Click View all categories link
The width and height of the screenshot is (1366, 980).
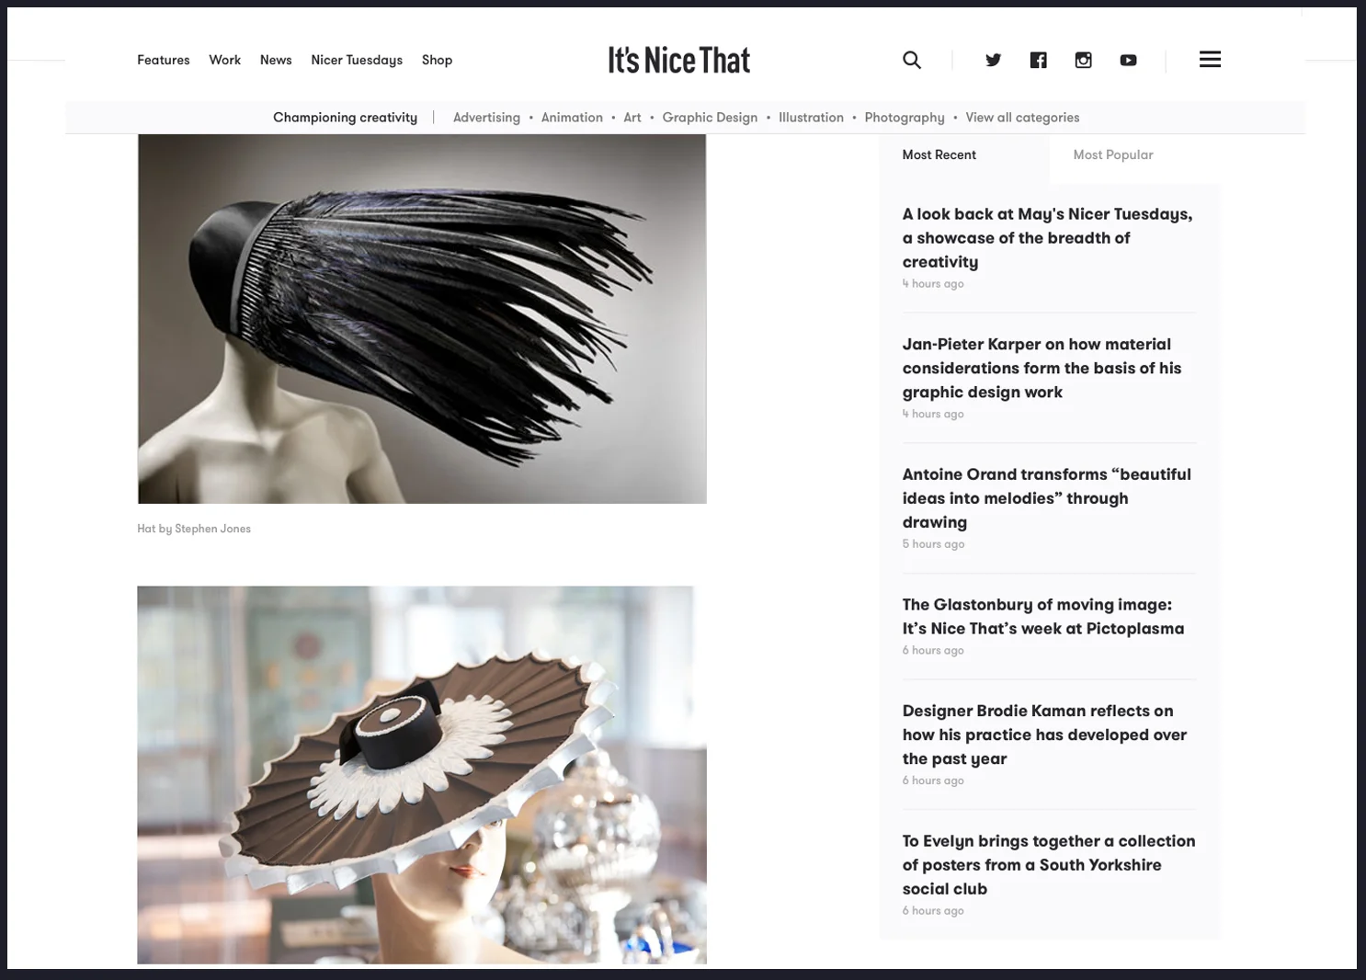[1022, 118]
